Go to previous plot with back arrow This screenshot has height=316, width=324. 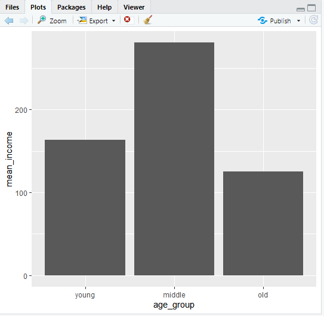(x=9, y=21)
